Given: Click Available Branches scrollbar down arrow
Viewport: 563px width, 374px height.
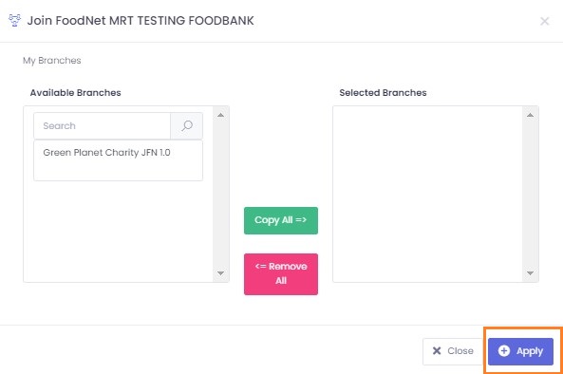Looking at the screenshot, I should [220, 273].
